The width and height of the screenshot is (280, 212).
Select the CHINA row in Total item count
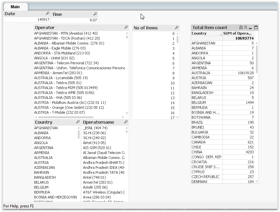[x=211, y=152]
